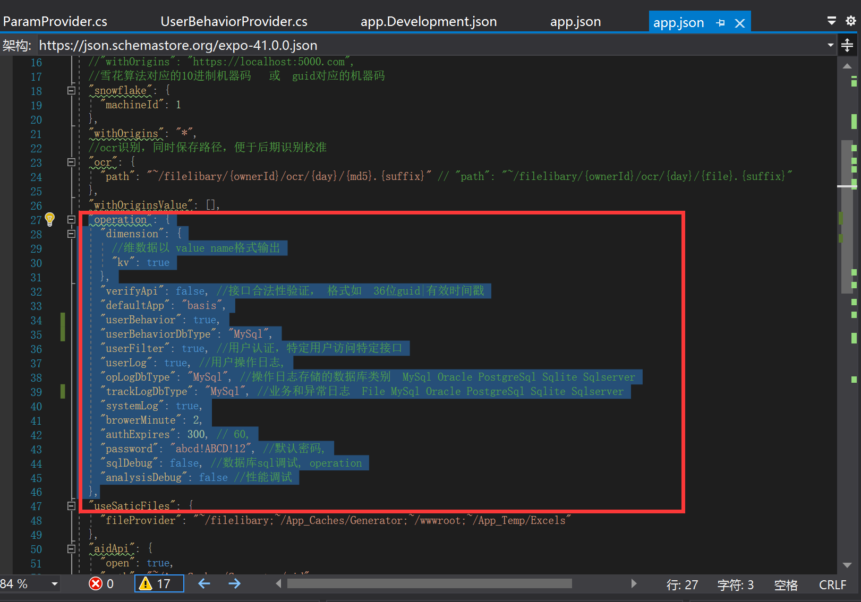
Task: Collapse the "ocr" block
Action: click(71, 162)
